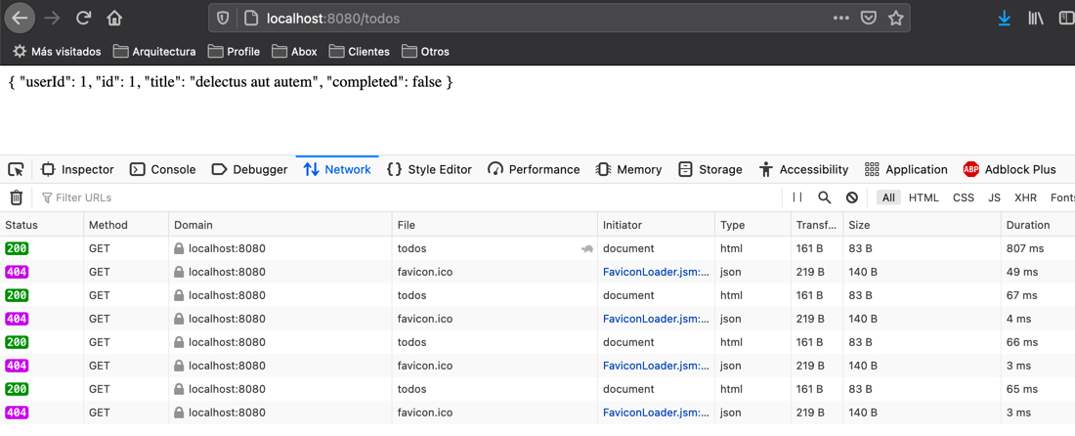
Task: Open the Performance tab
Action: pos(534,169)
